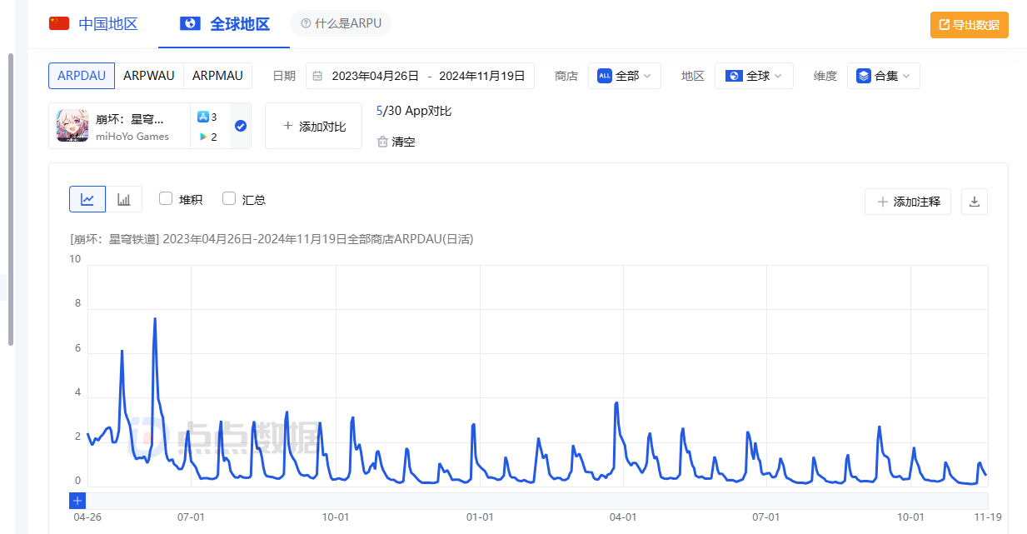Click the start date 2023年04月26日

click(x=376, y=76)
